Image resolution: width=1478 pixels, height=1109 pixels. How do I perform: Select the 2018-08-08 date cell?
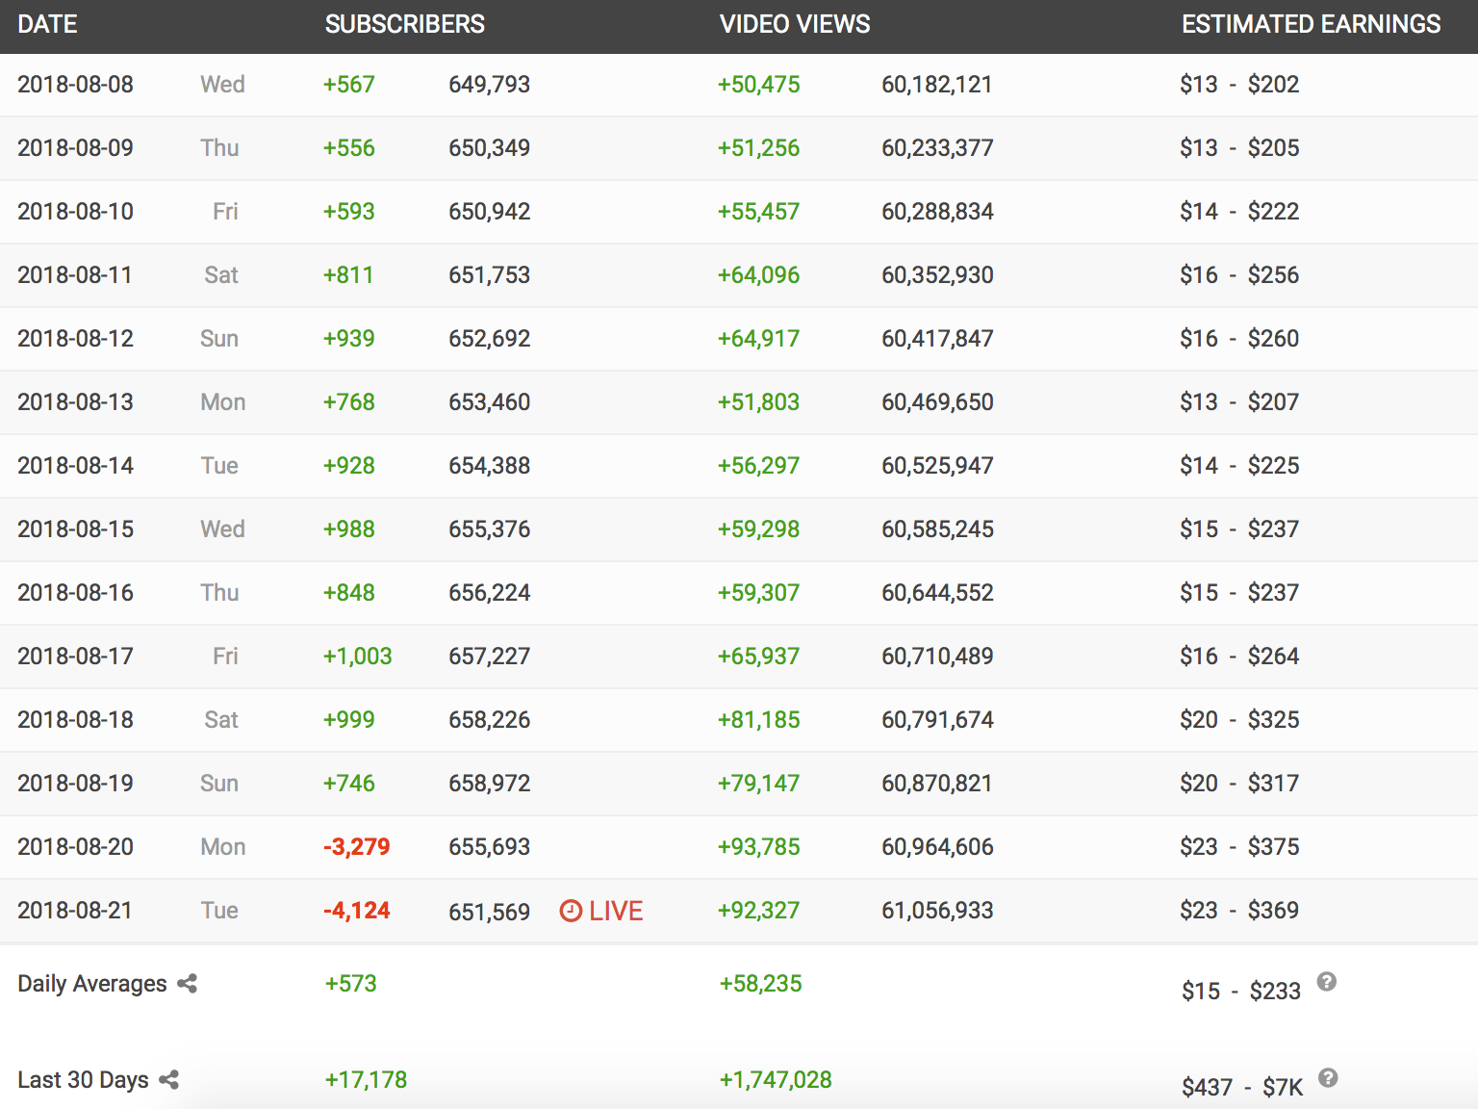[75, 85]
